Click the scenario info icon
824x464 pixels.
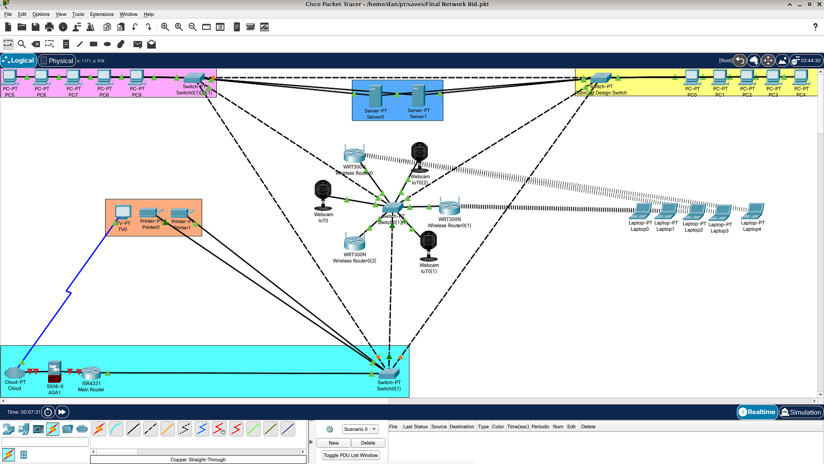(330, 429)
